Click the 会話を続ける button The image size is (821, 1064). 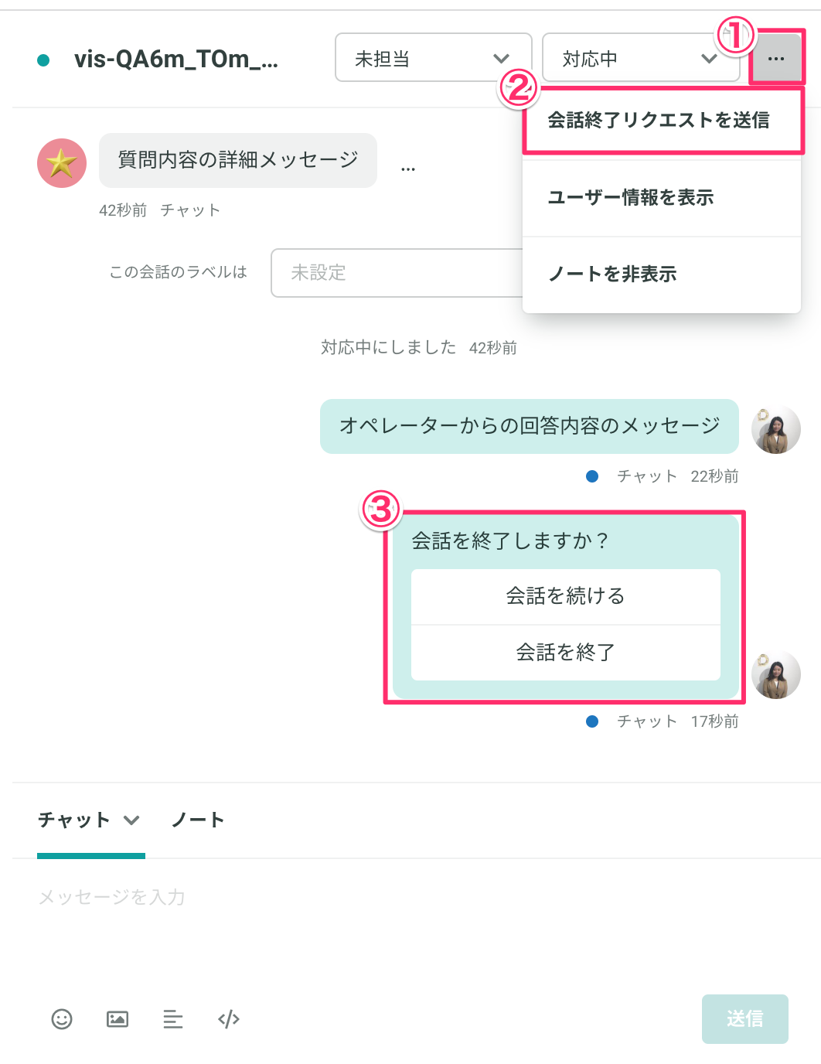566,596
